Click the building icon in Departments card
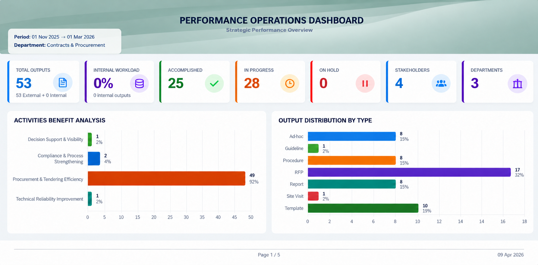 click(x=518, y=84)
